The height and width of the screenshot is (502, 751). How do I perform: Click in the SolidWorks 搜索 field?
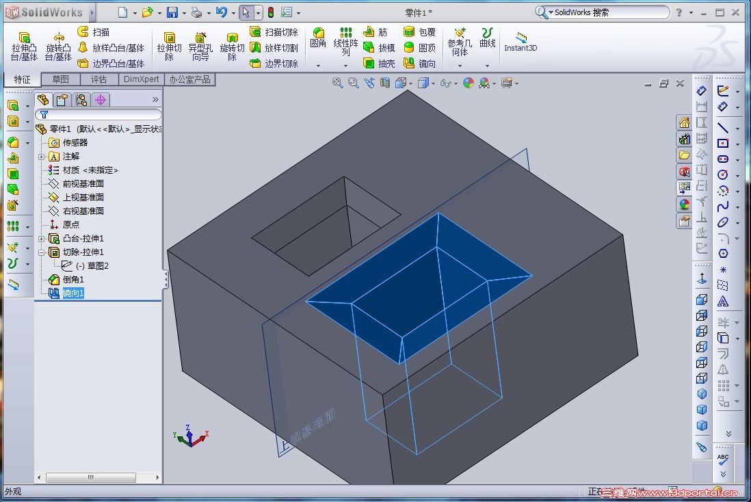(608, 12)
